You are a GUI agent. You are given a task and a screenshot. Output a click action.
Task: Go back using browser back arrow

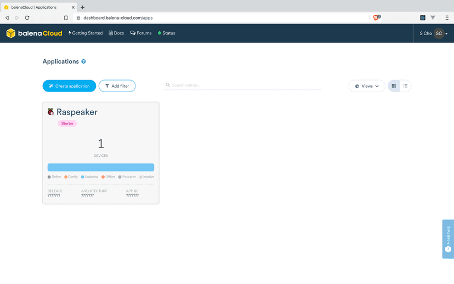pyautogui.click(x=7, y=18)
